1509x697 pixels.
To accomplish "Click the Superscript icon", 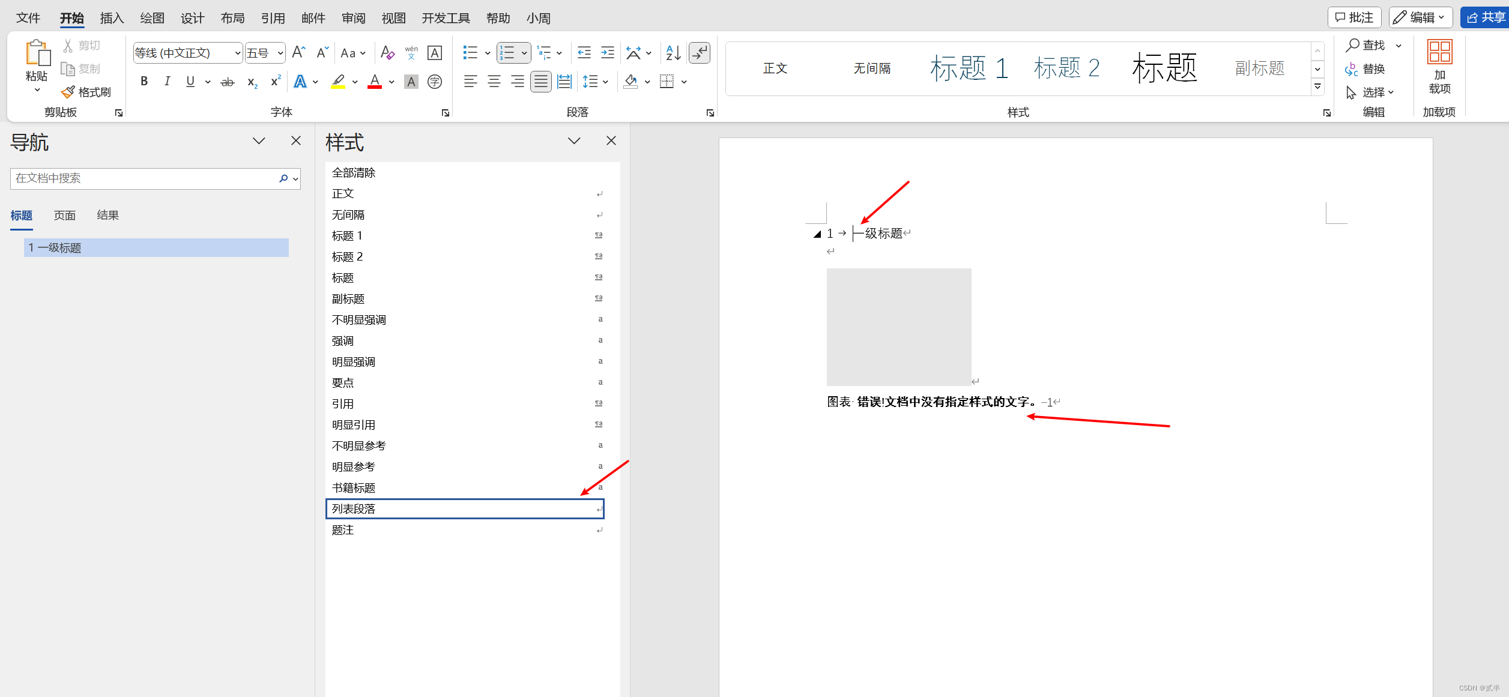I will [x=276, y=82].
